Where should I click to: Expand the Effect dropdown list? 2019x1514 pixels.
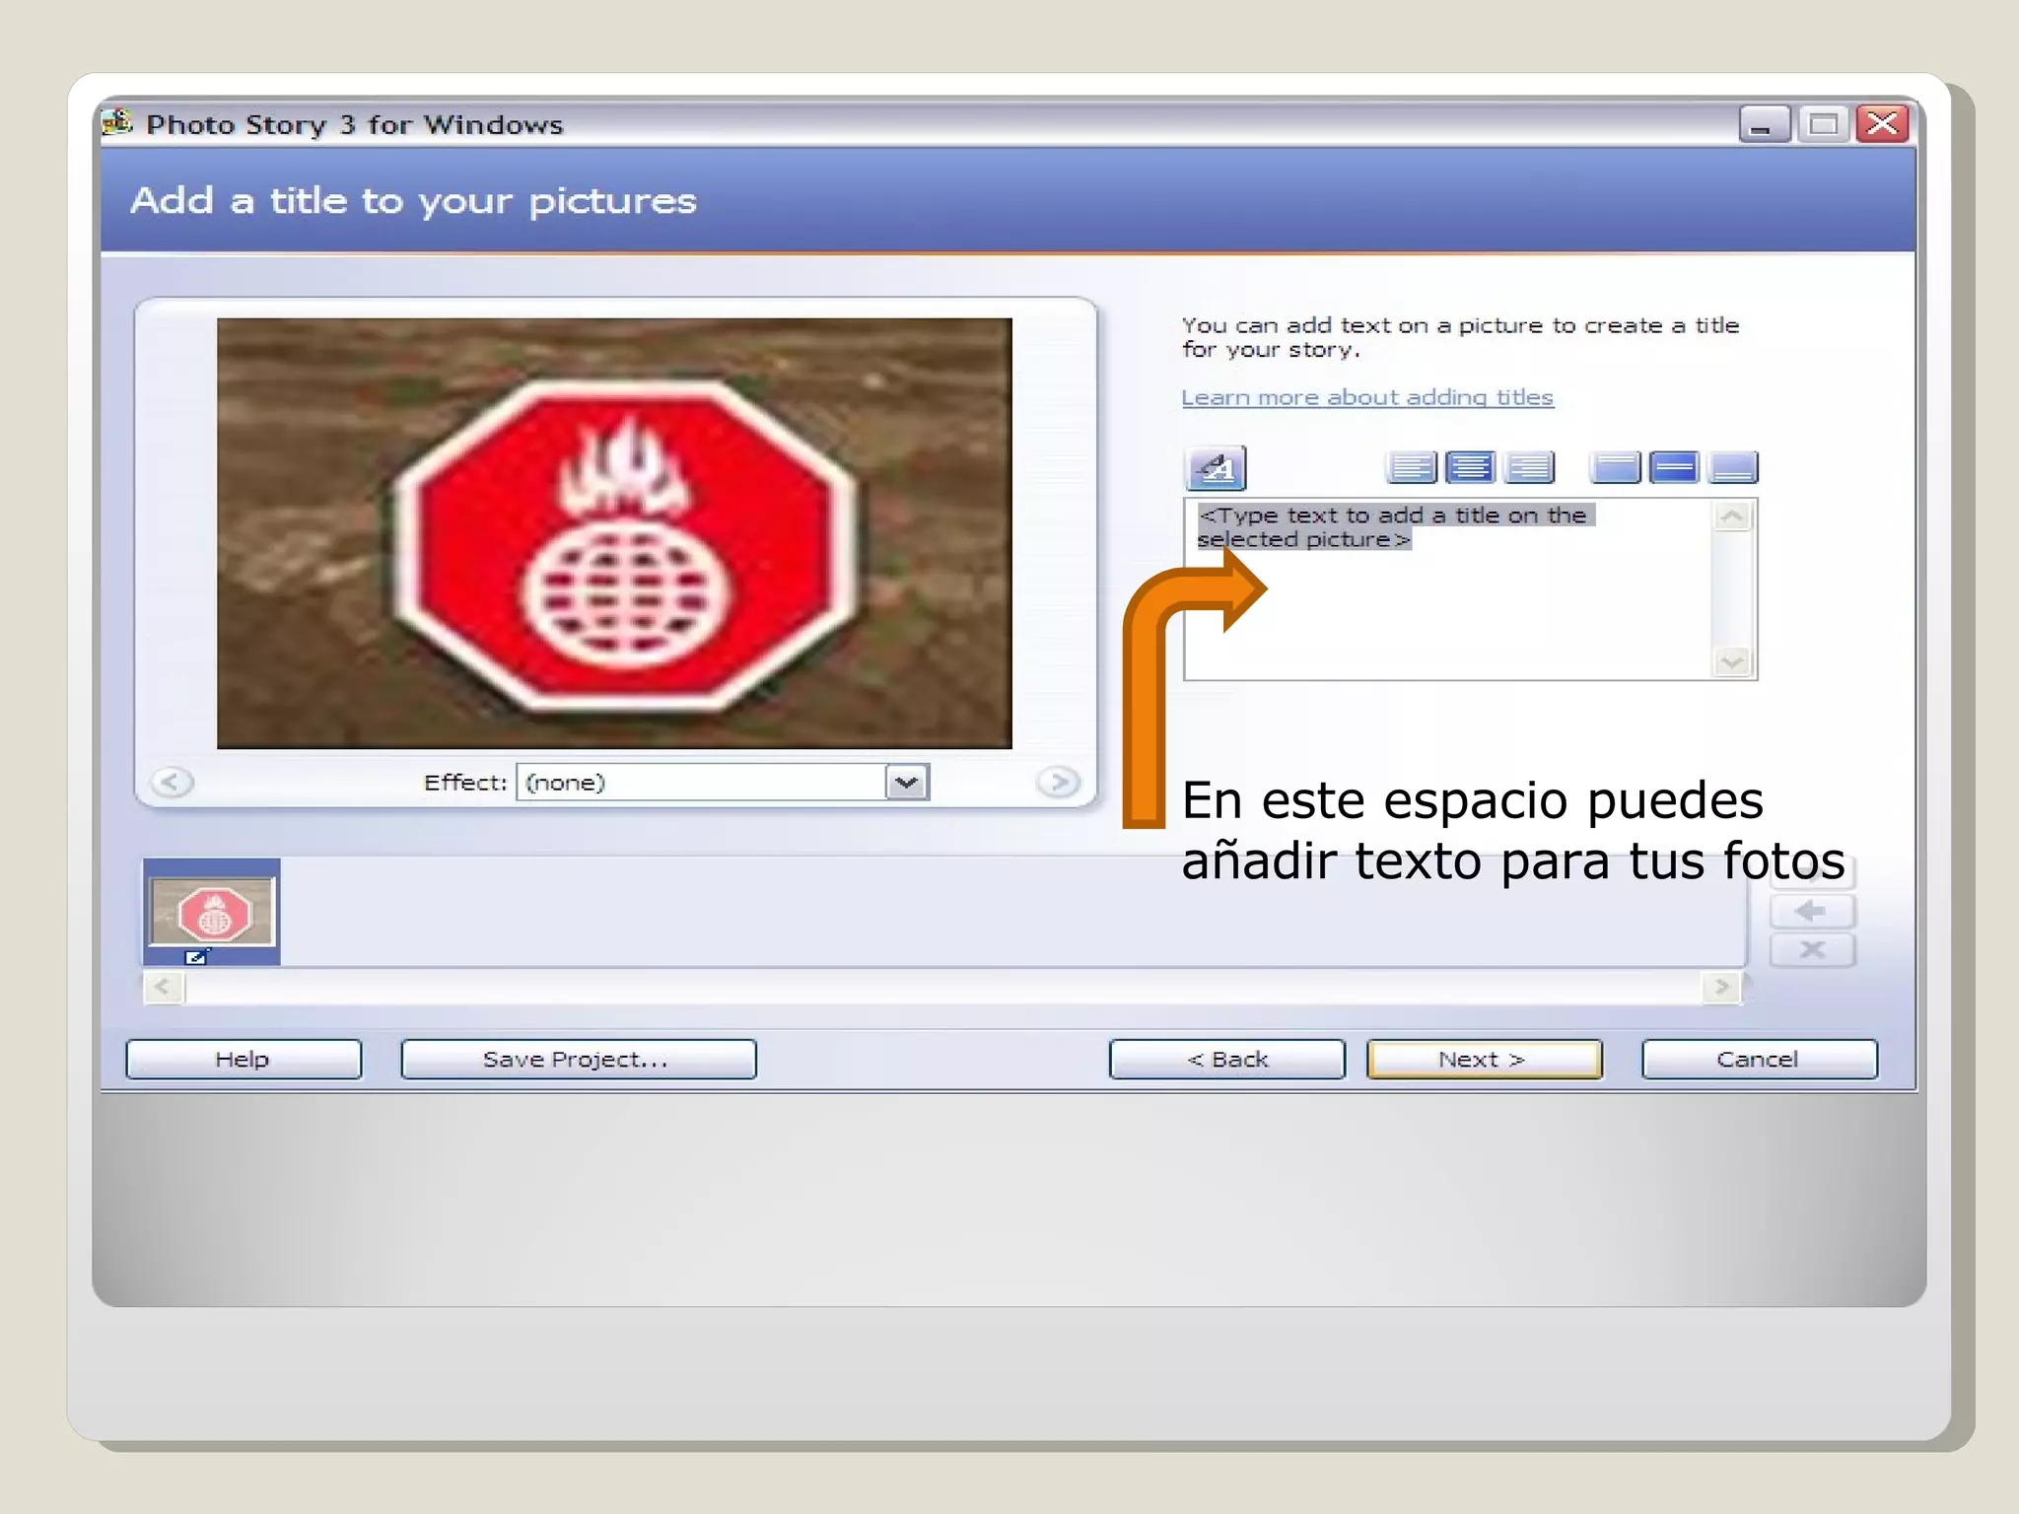click(x=907, y=783)
